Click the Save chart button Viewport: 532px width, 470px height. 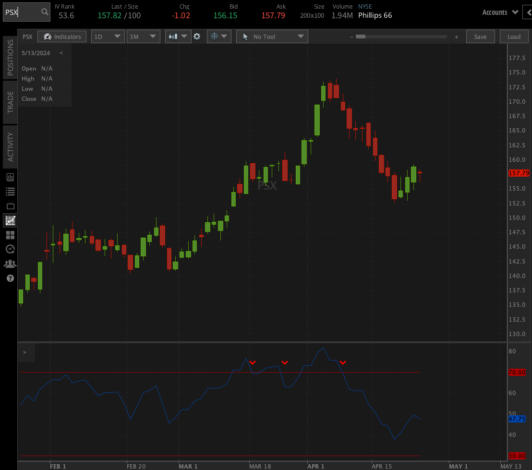tap(480, 36)
